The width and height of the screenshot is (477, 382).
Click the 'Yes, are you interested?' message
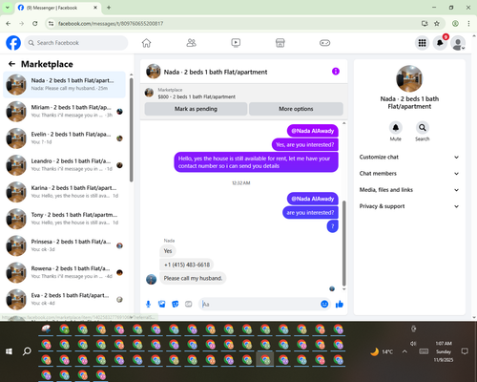[305, 145]
